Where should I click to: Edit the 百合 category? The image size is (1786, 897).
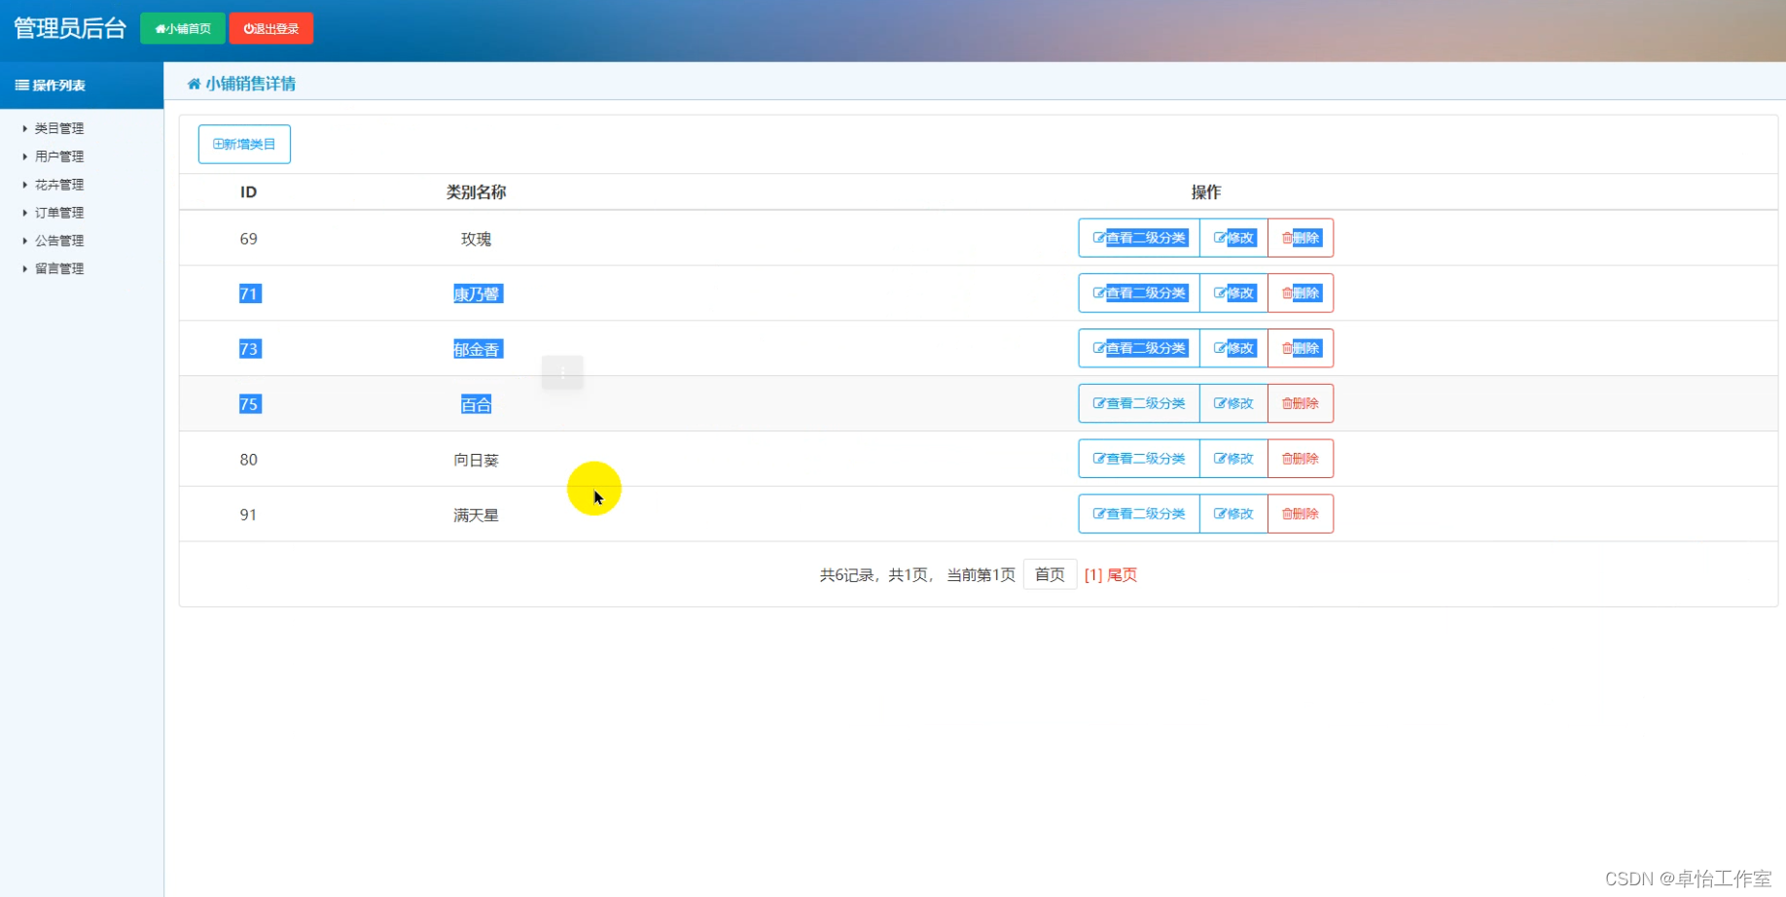[x=1233, y=403]
